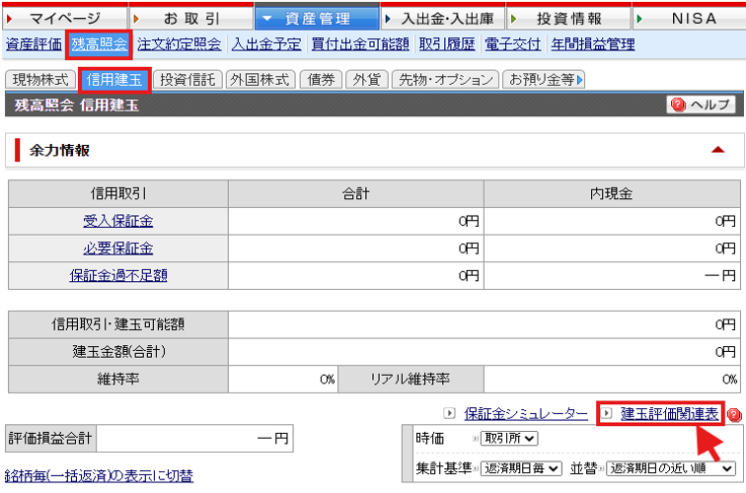
Task: Switch to the 外貨 tab
Action: tap(367, 80)
